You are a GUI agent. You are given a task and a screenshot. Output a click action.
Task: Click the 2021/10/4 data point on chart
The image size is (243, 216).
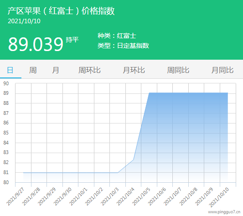click(134, 159)
